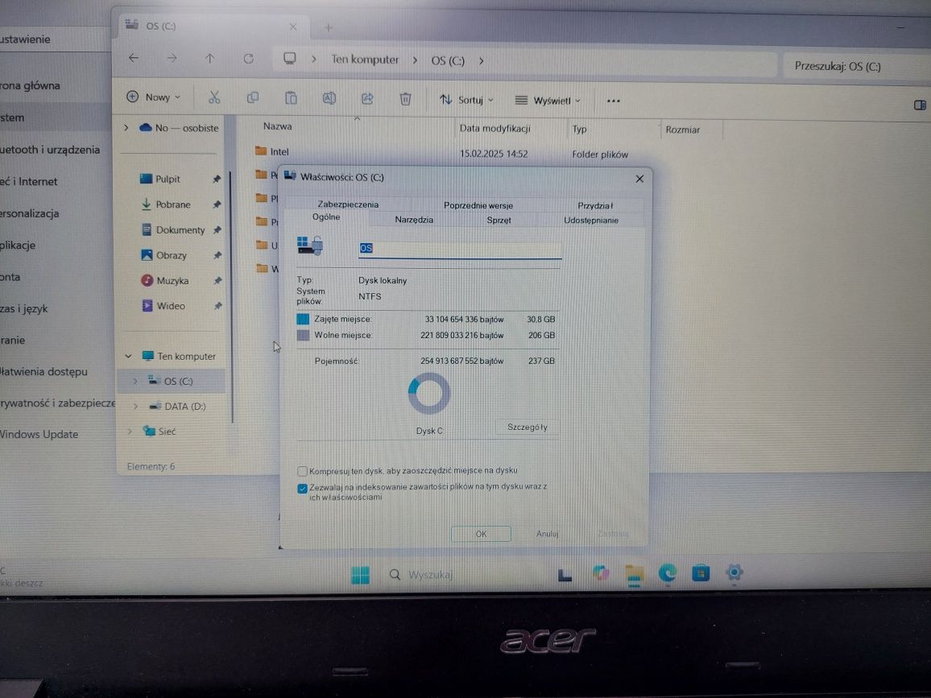Open Personalizacja in Settings window
The width and height of the screenshot is (931, 698).
pyautogui.click(x=30, y=213)
